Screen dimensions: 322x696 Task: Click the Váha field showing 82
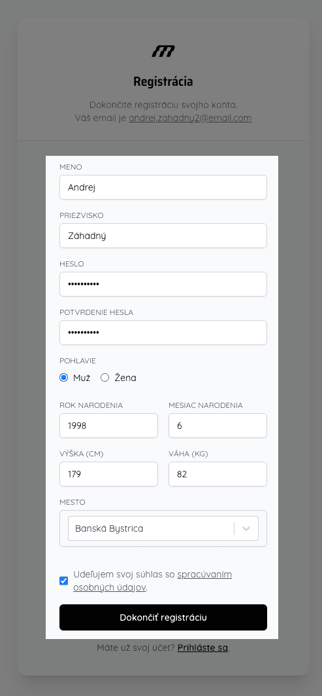(x=218, y=474)
